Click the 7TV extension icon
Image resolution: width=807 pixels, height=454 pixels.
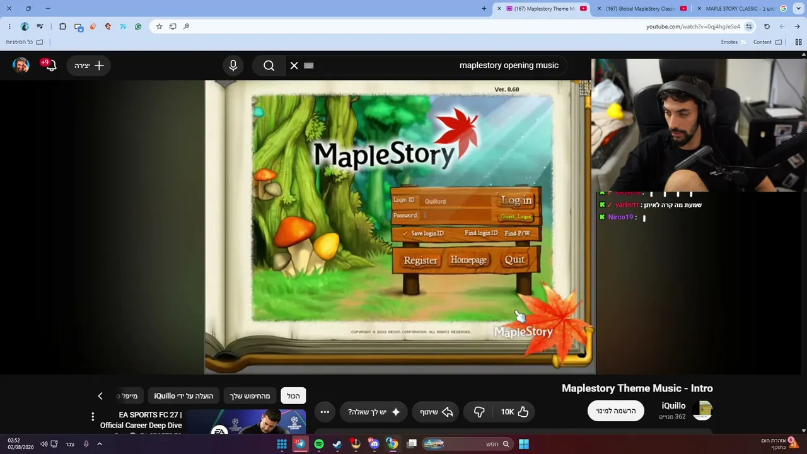point(123,26)
